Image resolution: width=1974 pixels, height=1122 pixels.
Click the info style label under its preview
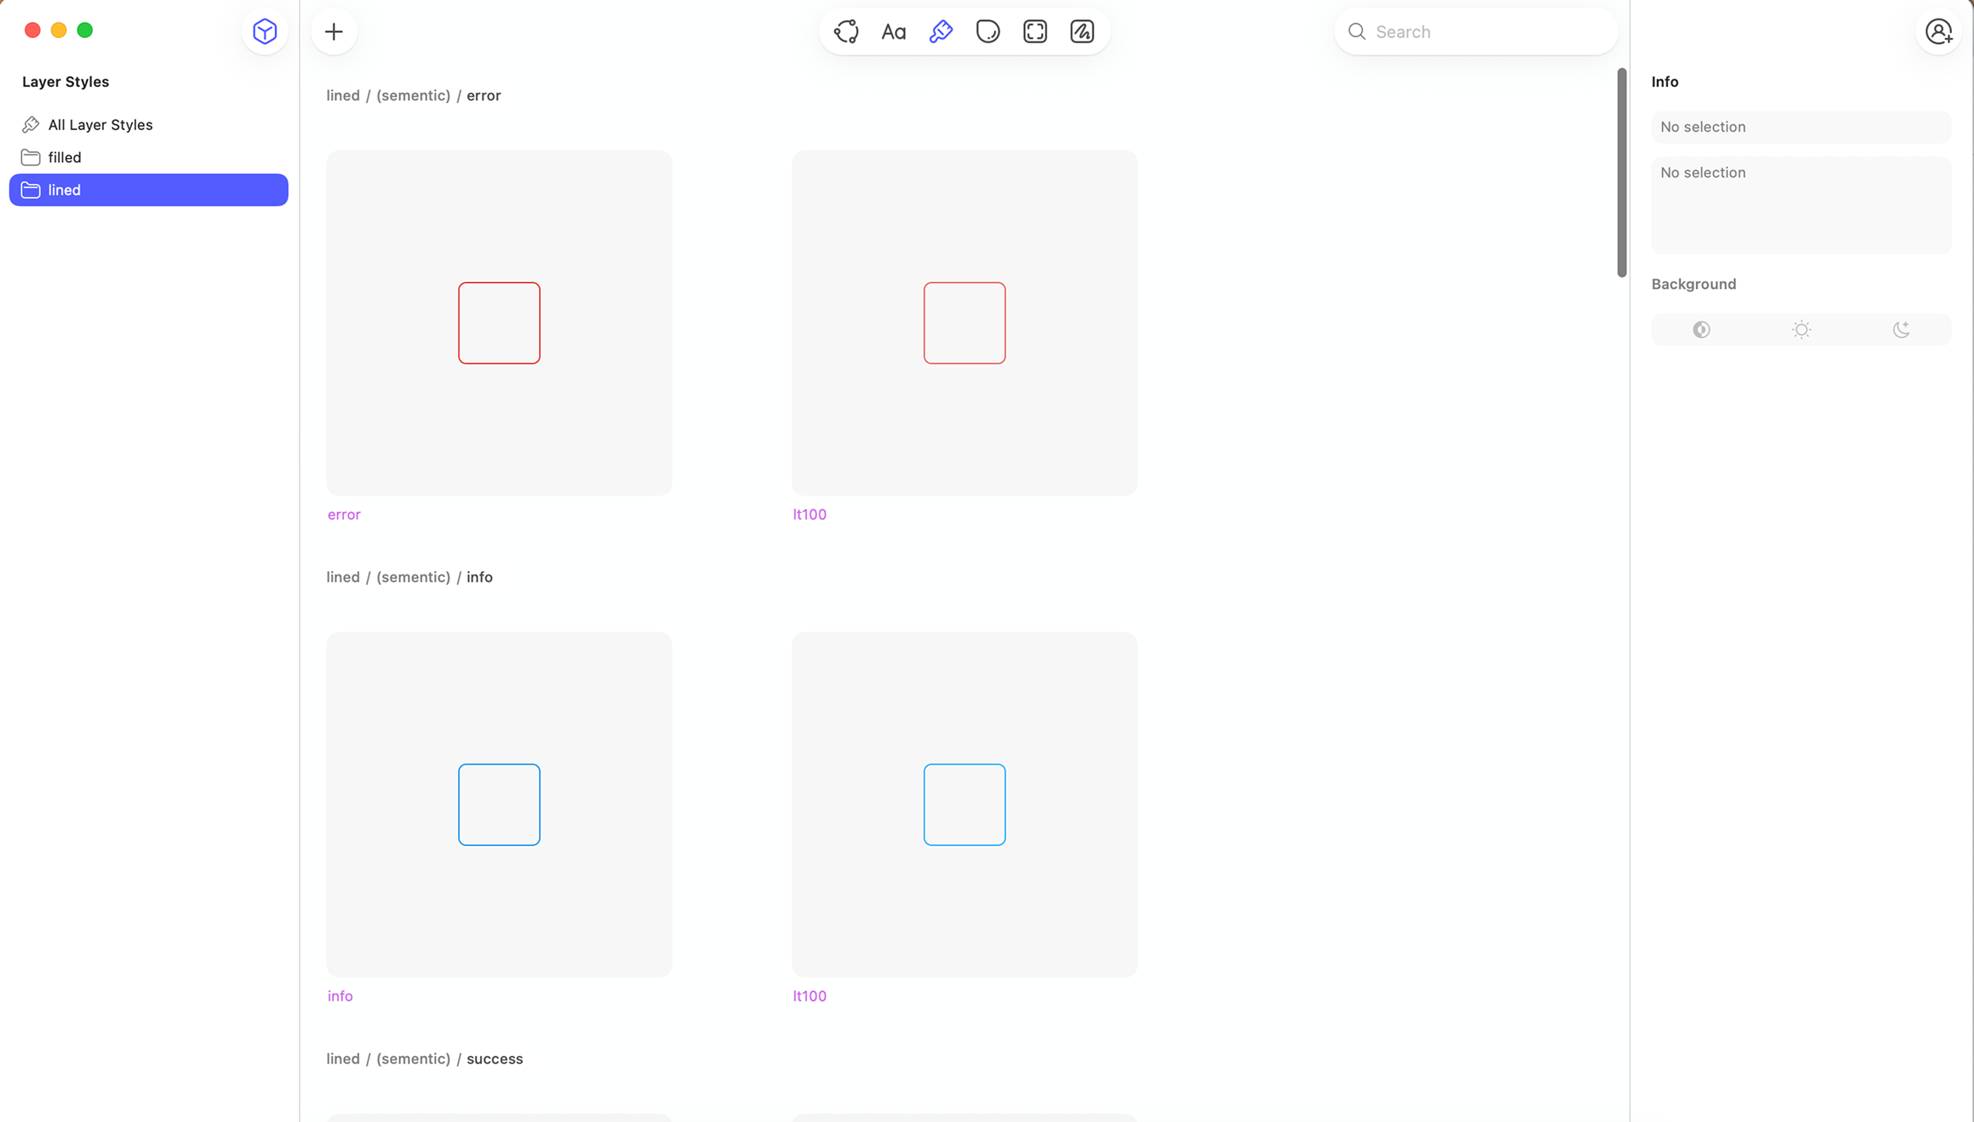340,996
